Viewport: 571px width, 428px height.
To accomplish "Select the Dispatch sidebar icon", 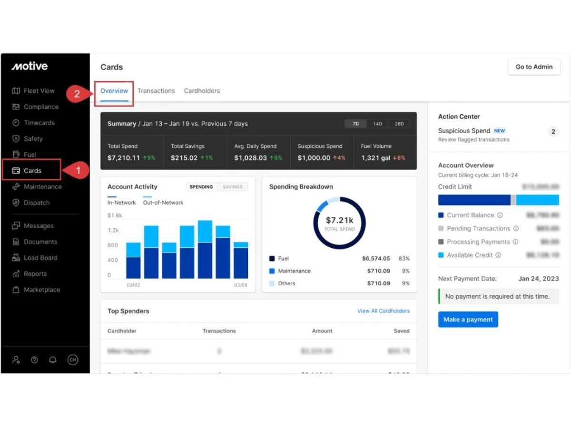I will [16, 203].
